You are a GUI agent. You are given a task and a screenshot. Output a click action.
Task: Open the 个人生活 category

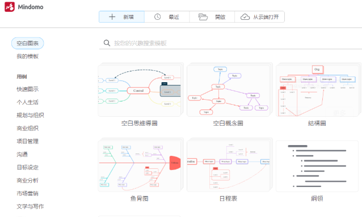point(27,102)
